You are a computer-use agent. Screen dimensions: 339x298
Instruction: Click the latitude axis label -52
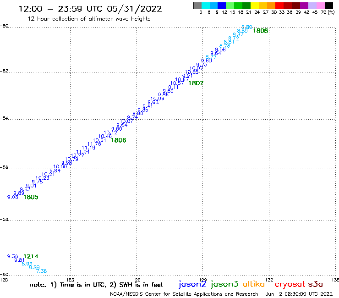(x=4, y=71)
